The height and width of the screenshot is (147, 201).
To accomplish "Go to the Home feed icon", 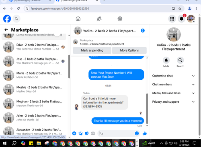I will [x=78, y=19].
